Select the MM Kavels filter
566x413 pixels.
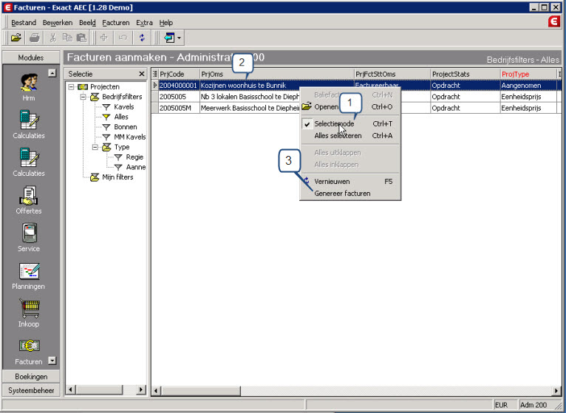coord(129,137)
